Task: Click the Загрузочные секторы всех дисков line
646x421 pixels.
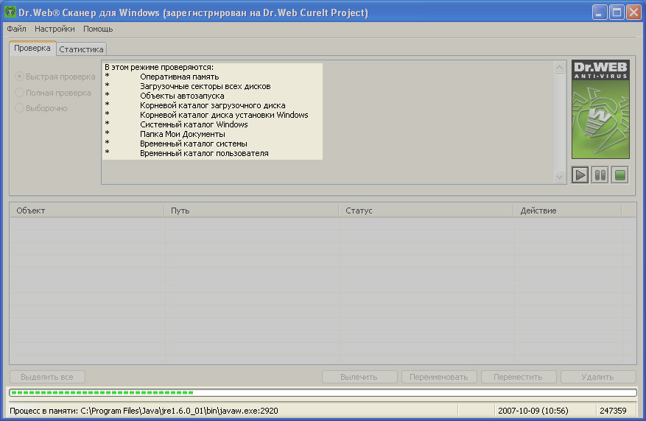Action: coord(206,86)
